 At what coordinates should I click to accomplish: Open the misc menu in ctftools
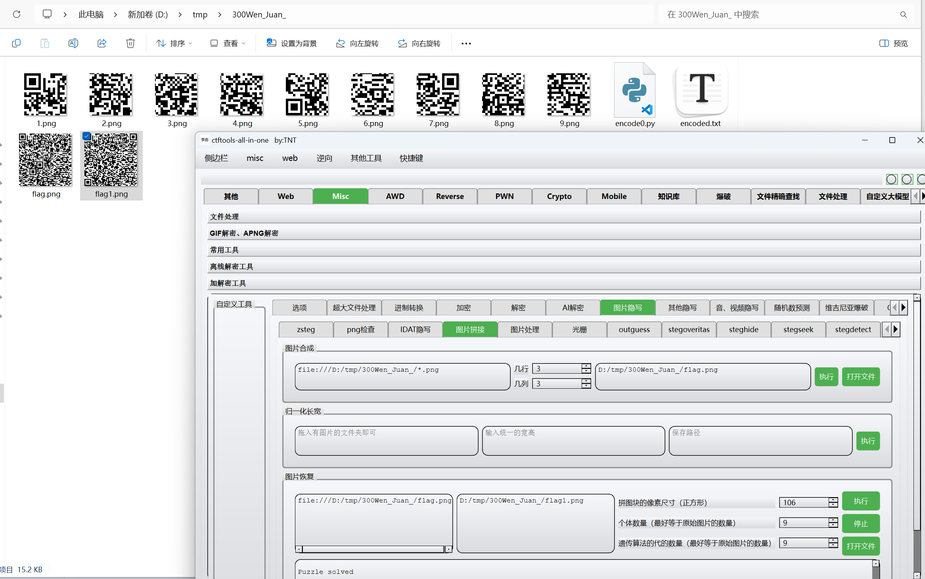(255, 158)
